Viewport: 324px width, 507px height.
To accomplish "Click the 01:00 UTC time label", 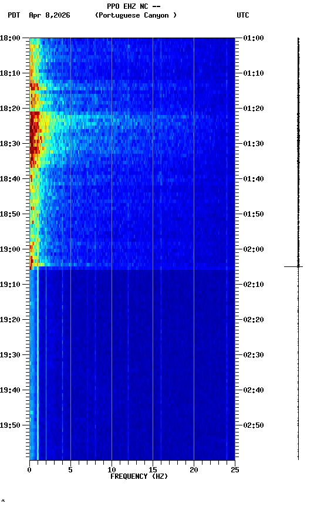I will coord(254,38).
